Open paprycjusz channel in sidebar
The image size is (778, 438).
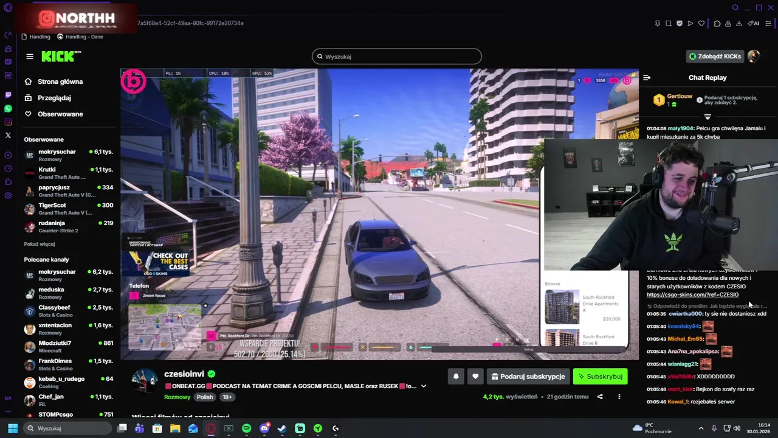[69, 191]
